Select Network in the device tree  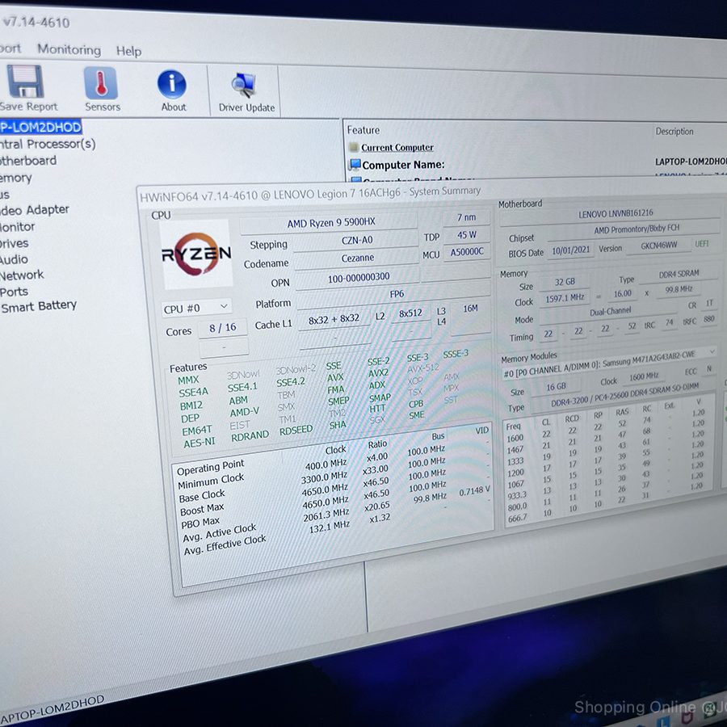[x=22, y=275]
